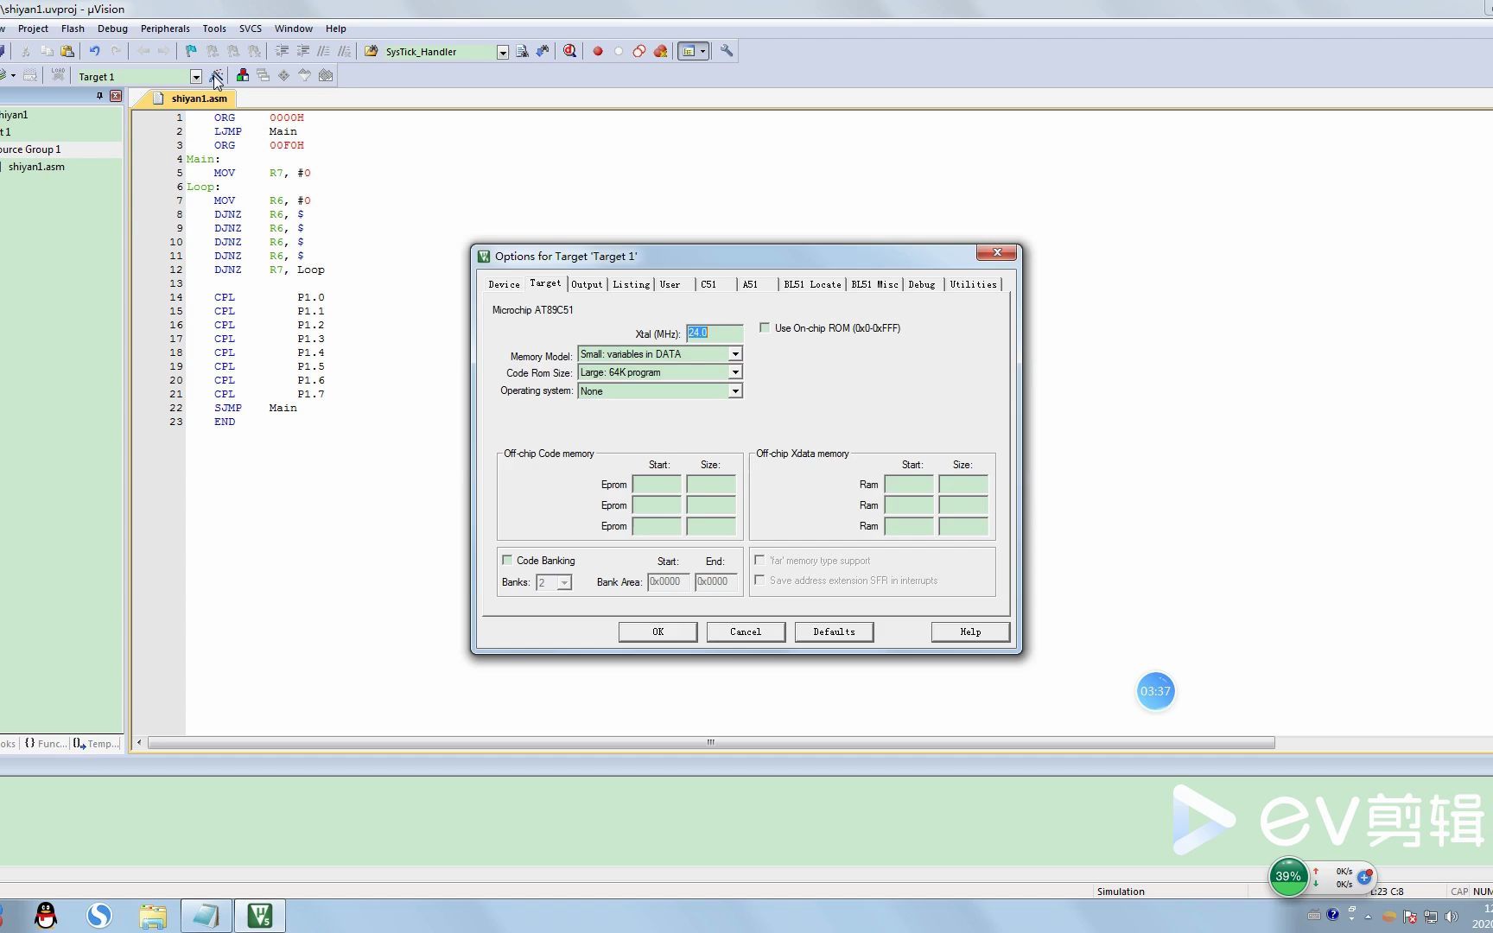Switch to Utilities tab

[x=973, y=284]
